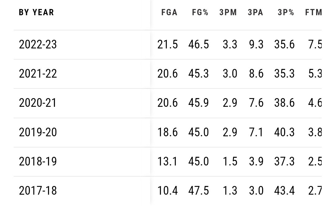Choose the 2019-20 season row
This screenshot has height=208, width=335.
pos(38,132)
